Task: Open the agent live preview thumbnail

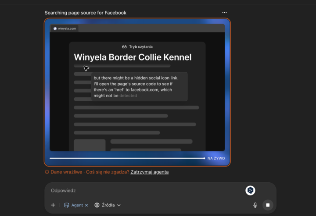Action: pyautogui.click(x=137, y=92)
